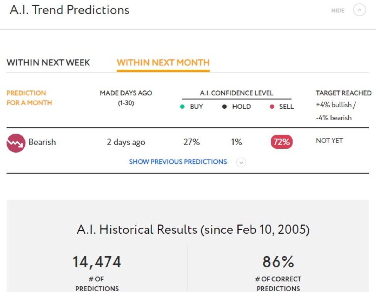Click the 2 days ago entry
376x292 pixels.
(x=126, y=142)
